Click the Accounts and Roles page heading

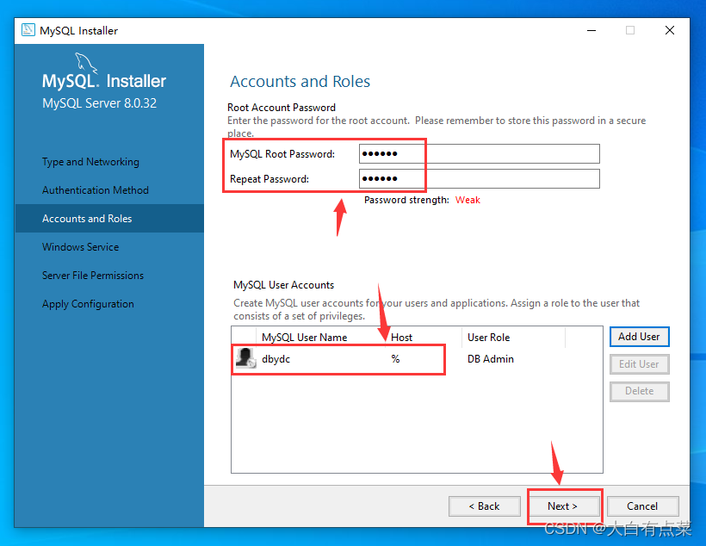pos(300,82)
